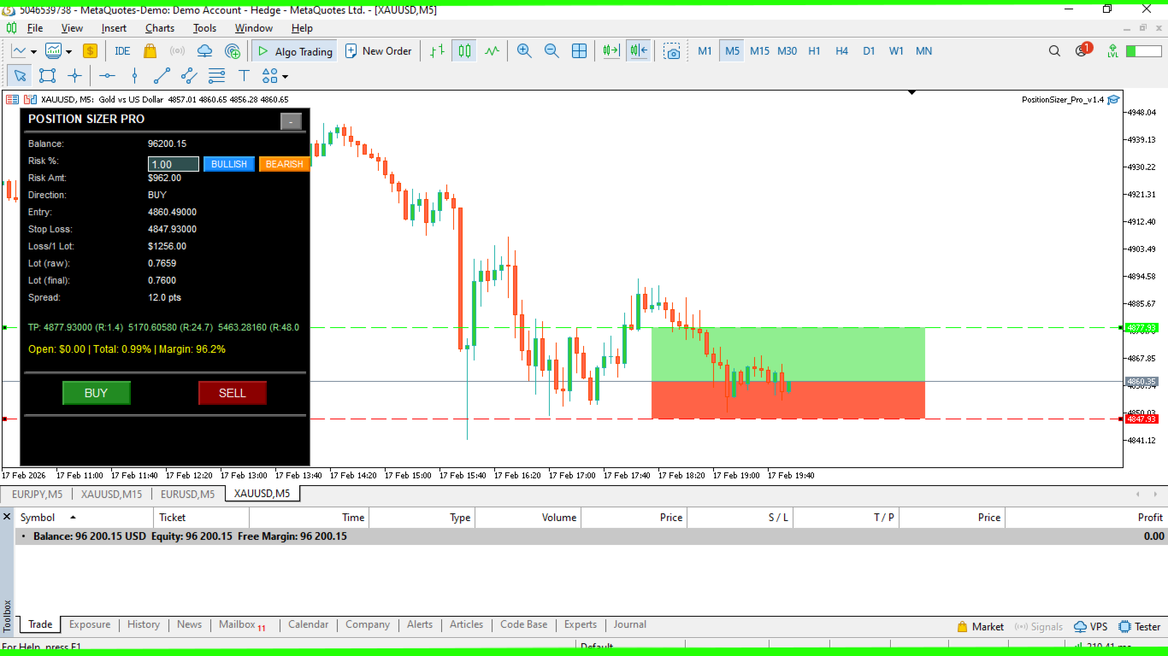Select the H4 timeframe
This screenshot has height=656, width=1168.
coord(841,51)
